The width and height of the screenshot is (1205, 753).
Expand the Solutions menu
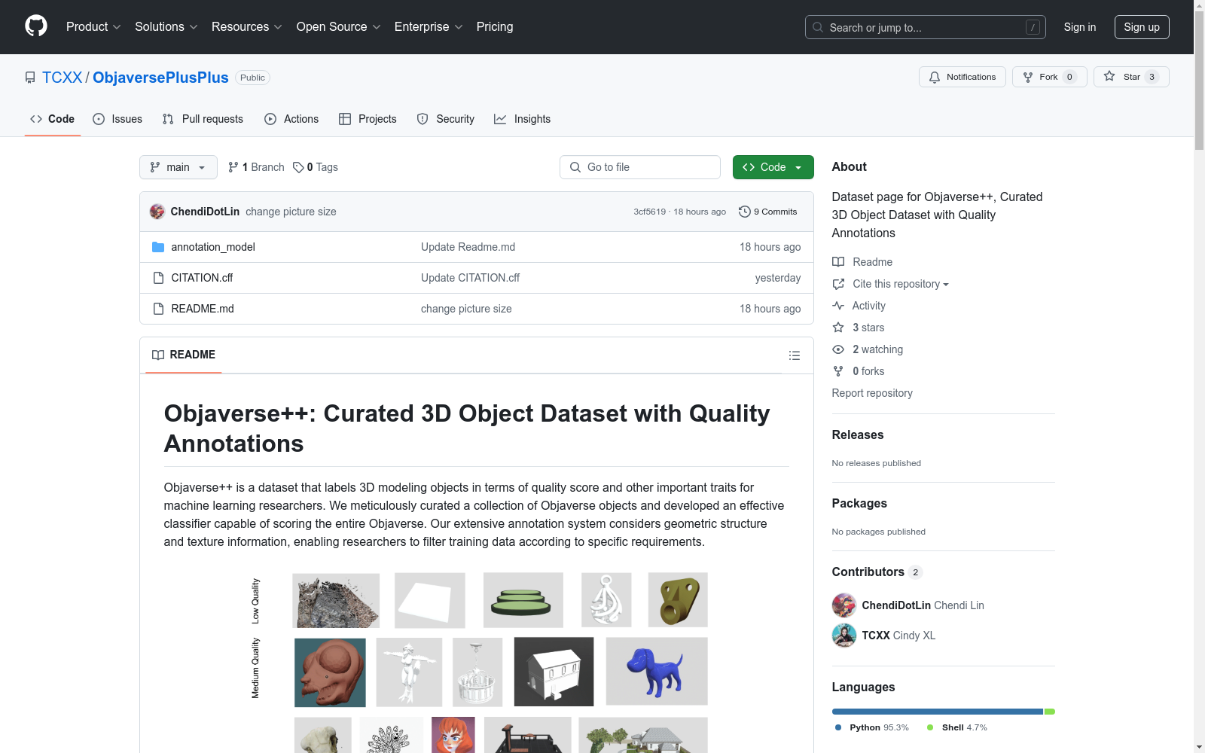[166, 26]
